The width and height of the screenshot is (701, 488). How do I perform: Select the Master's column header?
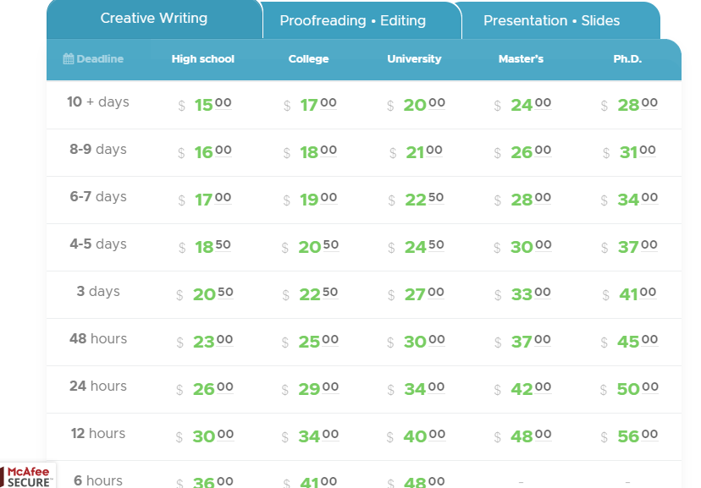pyautogui.click(x=521, y=59)
